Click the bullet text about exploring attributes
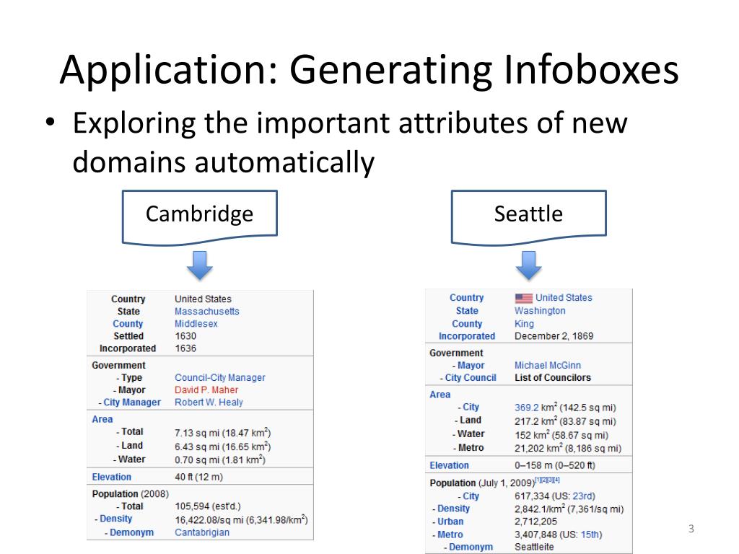The height and width of the screenshot is (554, 739). pyautogui.click(x=350, y=142)
